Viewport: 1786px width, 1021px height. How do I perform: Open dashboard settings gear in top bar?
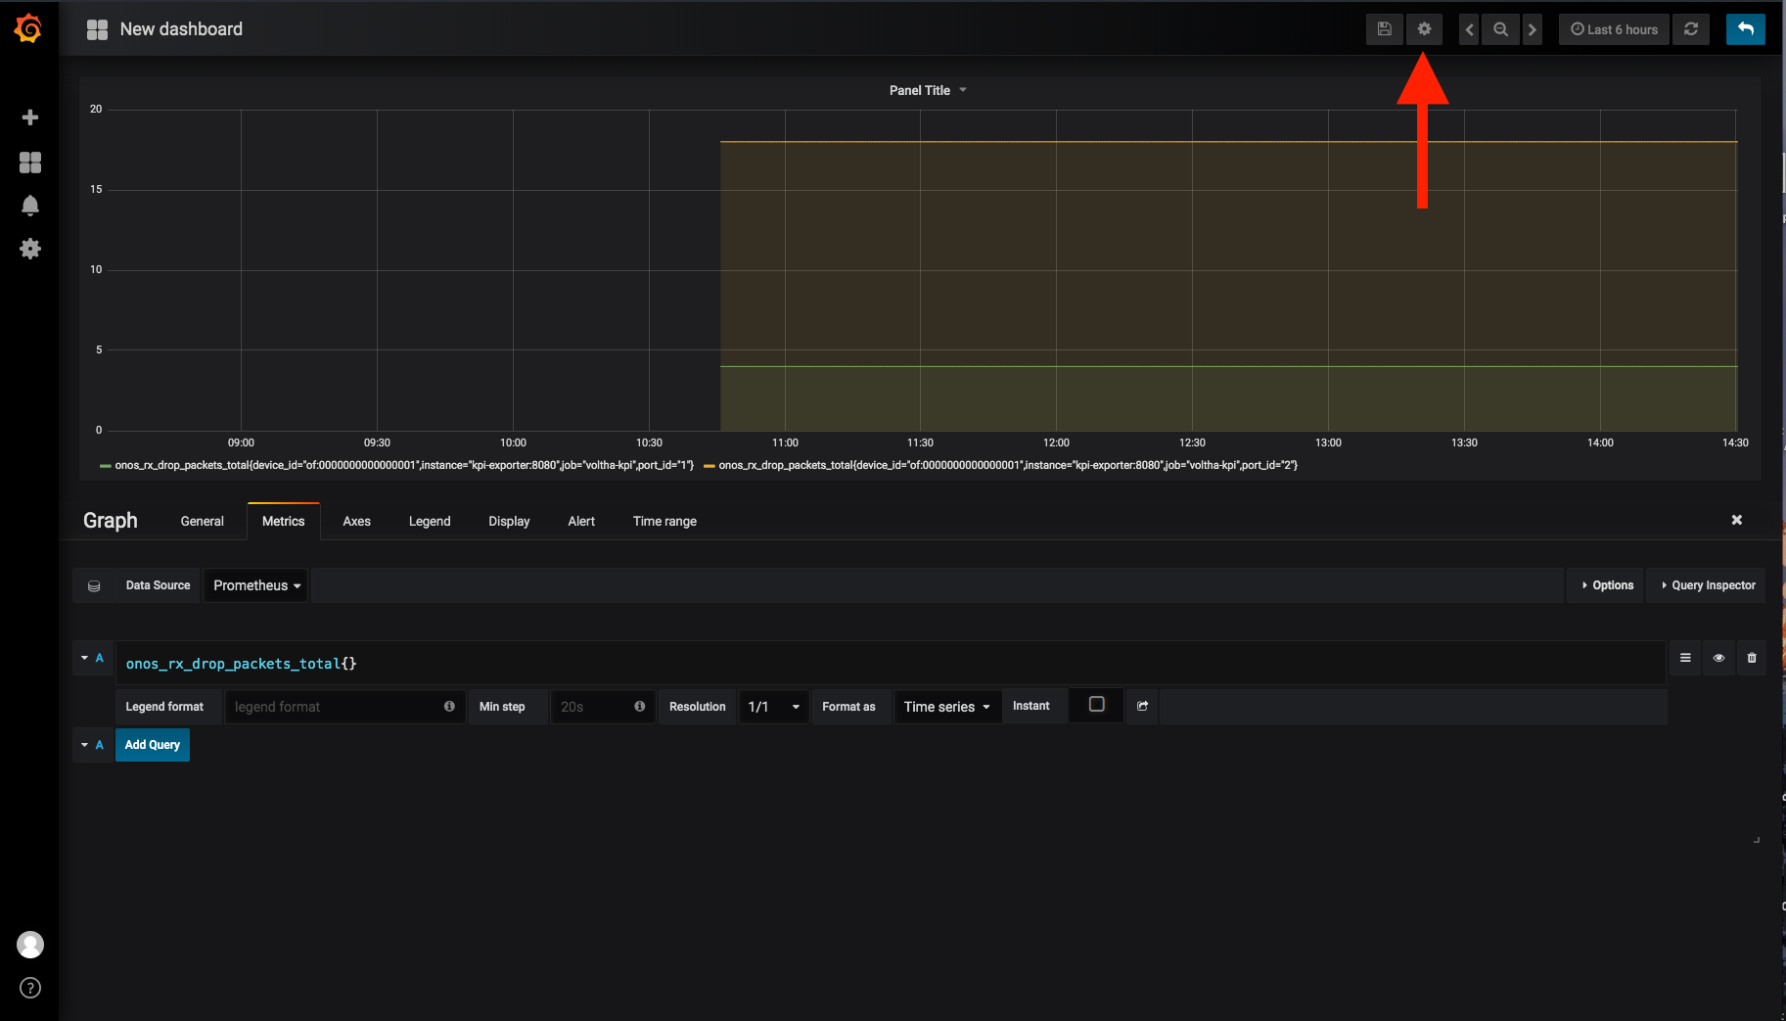coord(1425,29)
